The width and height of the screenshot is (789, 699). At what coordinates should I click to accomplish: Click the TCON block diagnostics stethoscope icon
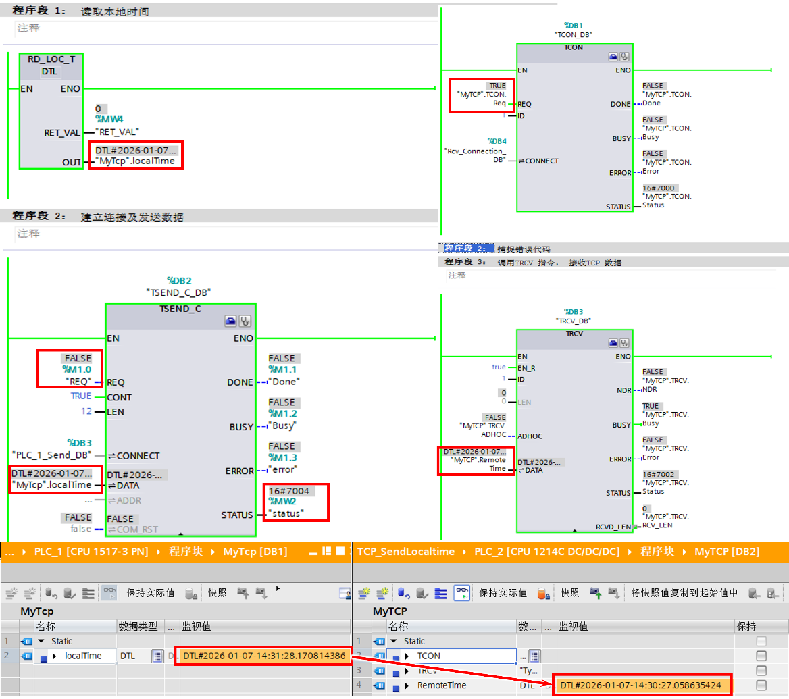point(624,57)
